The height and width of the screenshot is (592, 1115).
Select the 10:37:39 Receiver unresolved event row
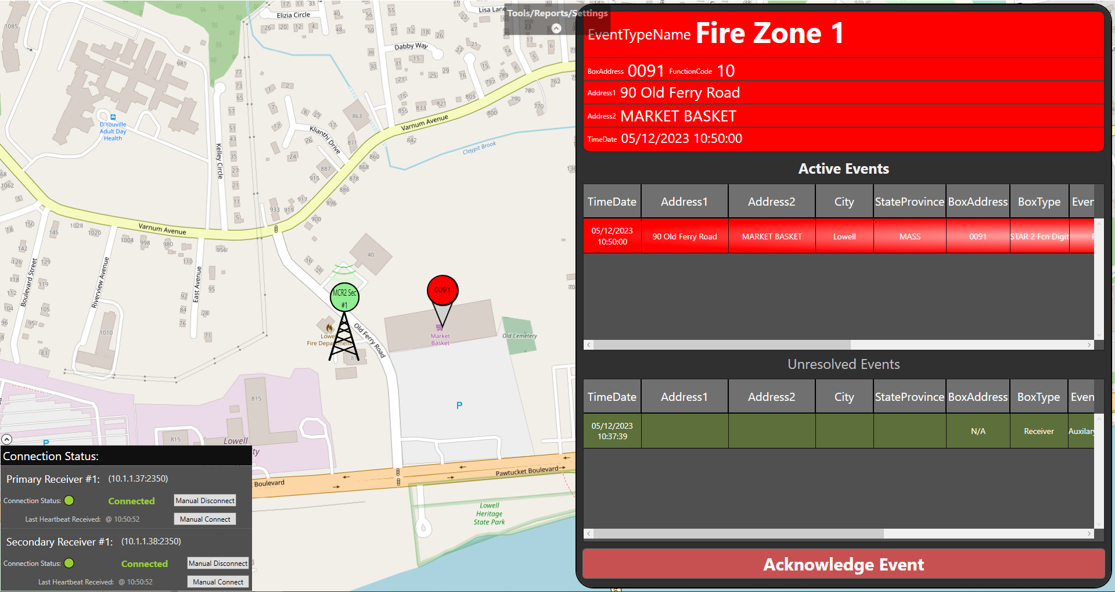coord(839,431)
